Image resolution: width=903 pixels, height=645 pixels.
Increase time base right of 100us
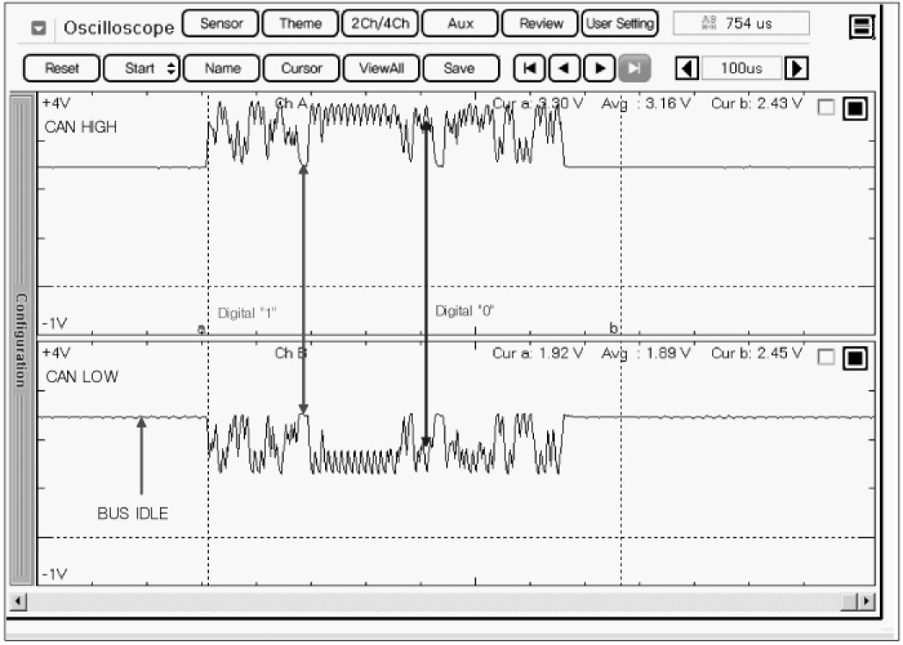pos(797,68)
